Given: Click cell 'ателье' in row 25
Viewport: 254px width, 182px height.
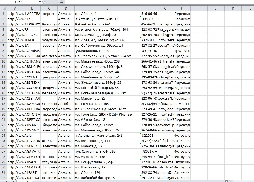Looking at the screenshot, I should pyautogui.click(x=49, y=141).
